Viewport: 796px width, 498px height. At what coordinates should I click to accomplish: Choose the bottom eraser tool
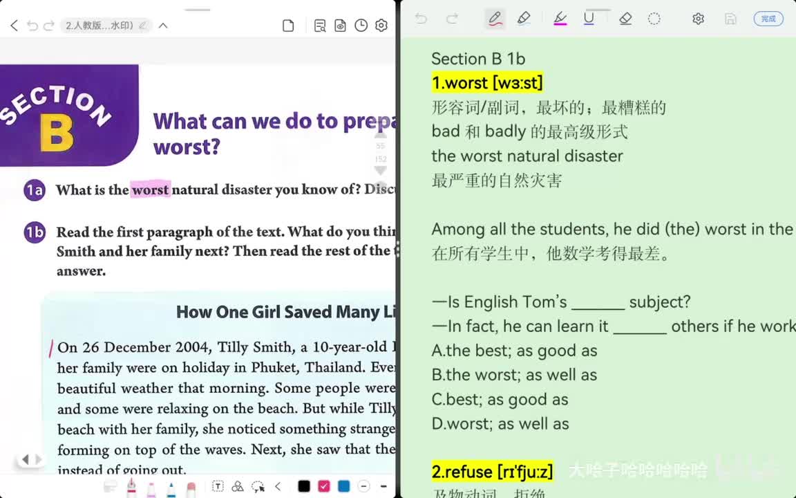coord(191,488)
